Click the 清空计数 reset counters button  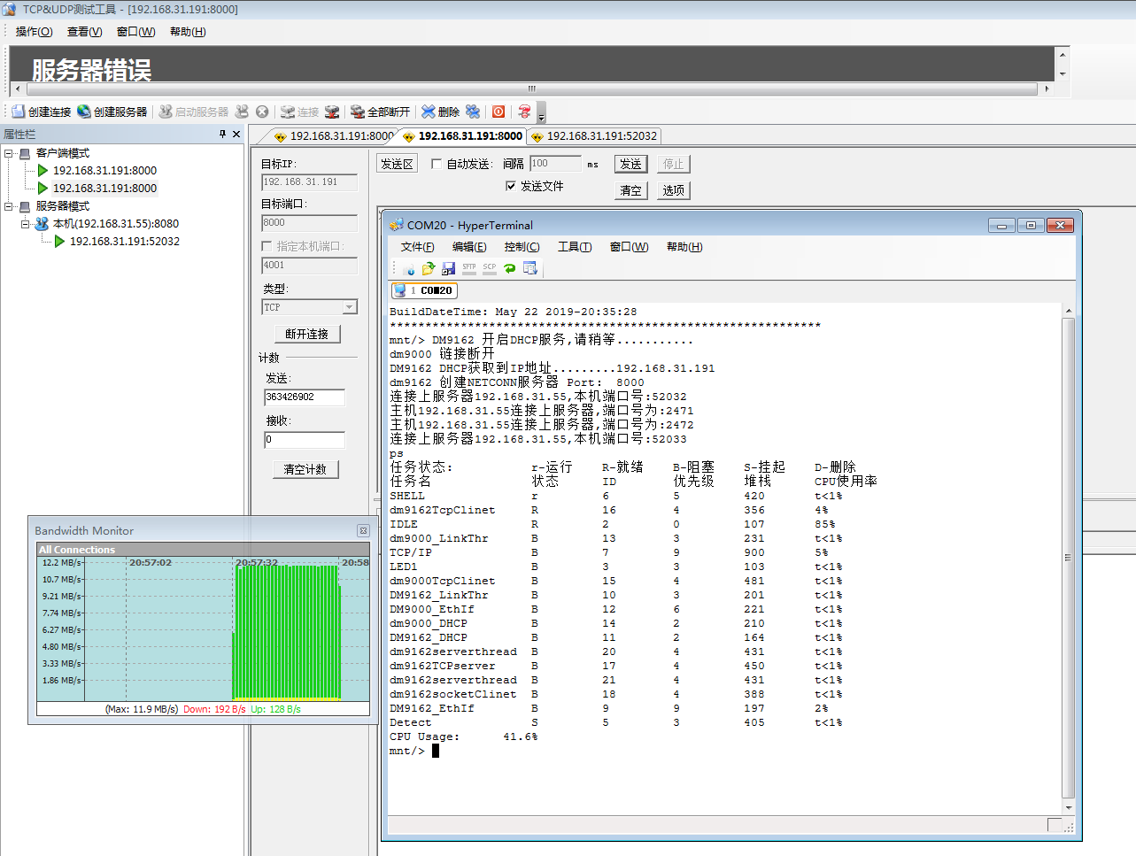(305, 469)
